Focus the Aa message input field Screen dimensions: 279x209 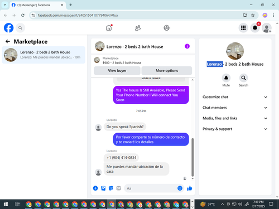pos(151,188)
